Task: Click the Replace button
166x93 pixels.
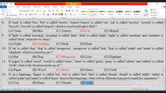Action: coord(154,13)
